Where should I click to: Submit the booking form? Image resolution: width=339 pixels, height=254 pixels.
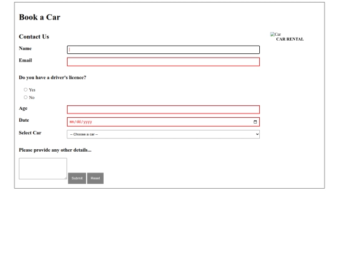(x=77, y=178)
